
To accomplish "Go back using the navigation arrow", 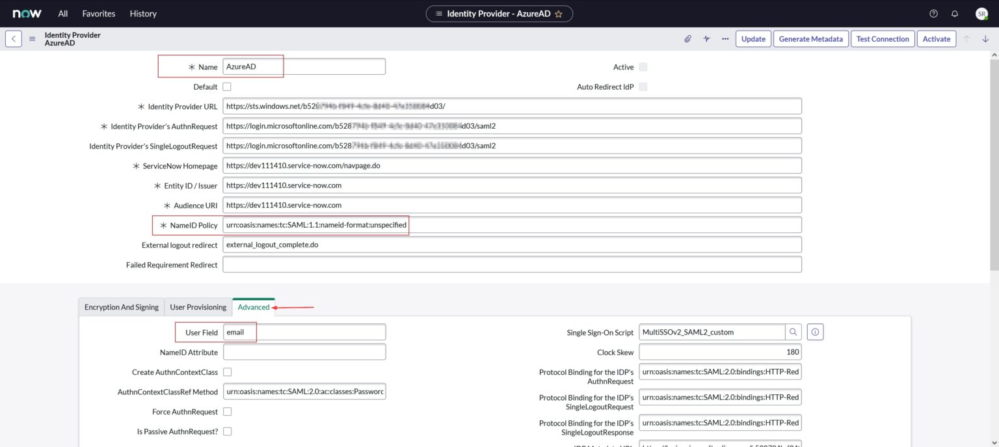I will click(x=13, y=38).
